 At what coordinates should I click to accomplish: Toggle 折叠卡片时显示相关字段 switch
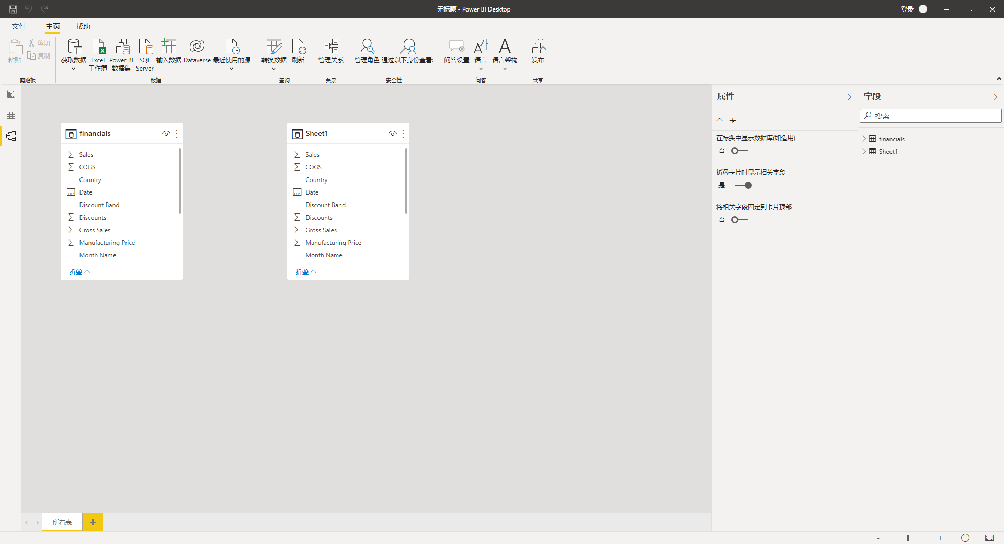(x=743, y=185)
